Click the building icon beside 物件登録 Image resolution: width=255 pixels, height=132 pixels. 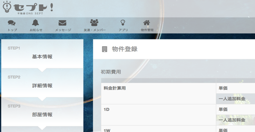point(104,49)
